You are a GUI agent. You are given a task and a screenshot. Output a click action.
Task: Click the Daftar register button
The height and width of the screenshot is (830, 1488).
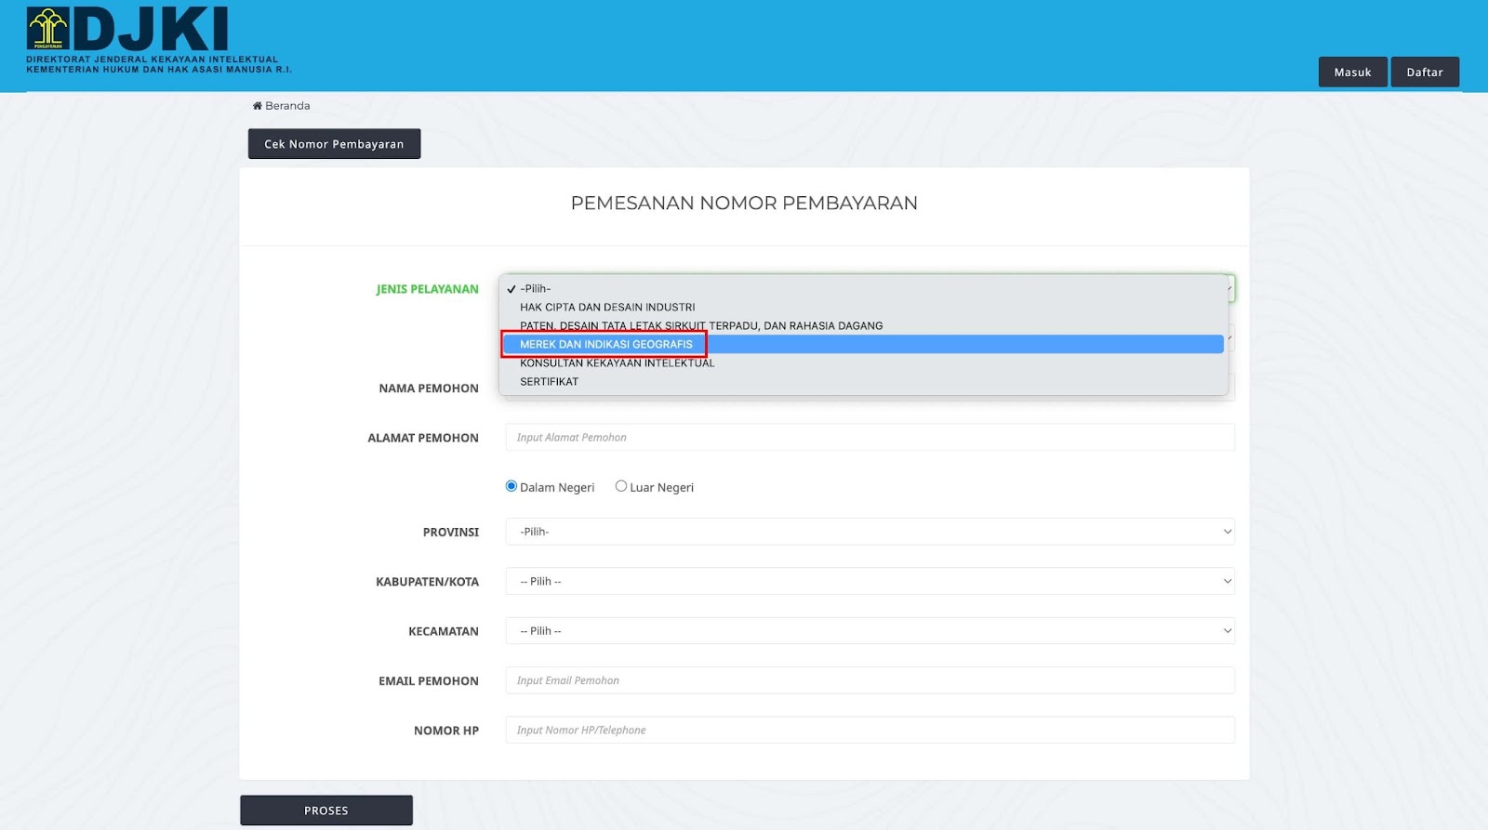(1425, 72)
